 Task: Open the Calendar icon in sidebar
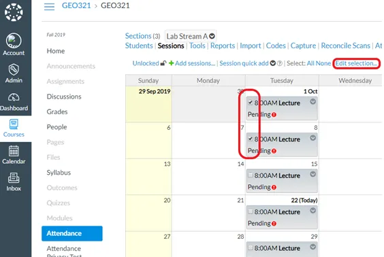click(14, 151)
